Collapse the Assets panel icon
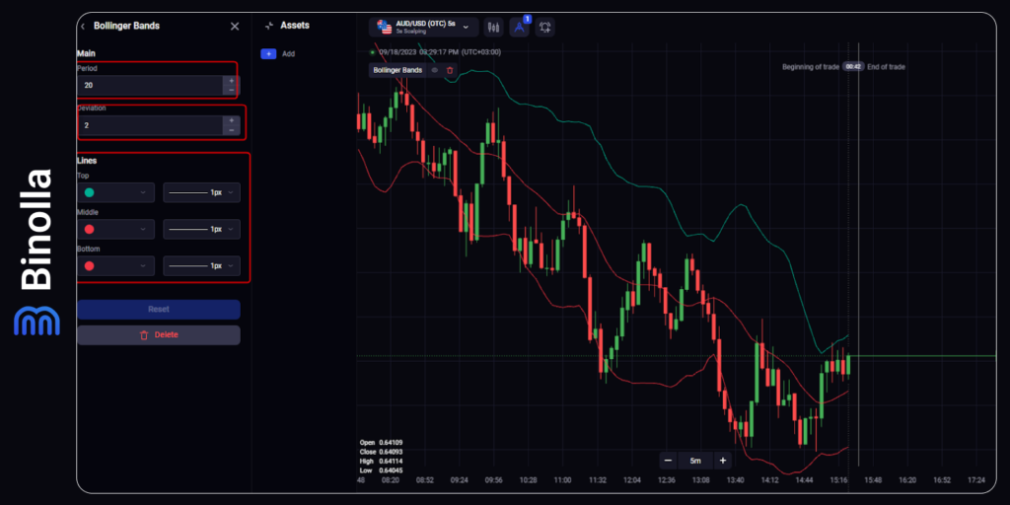The height and width of the screenshot is (505, 1010). (x=269, y=26)
